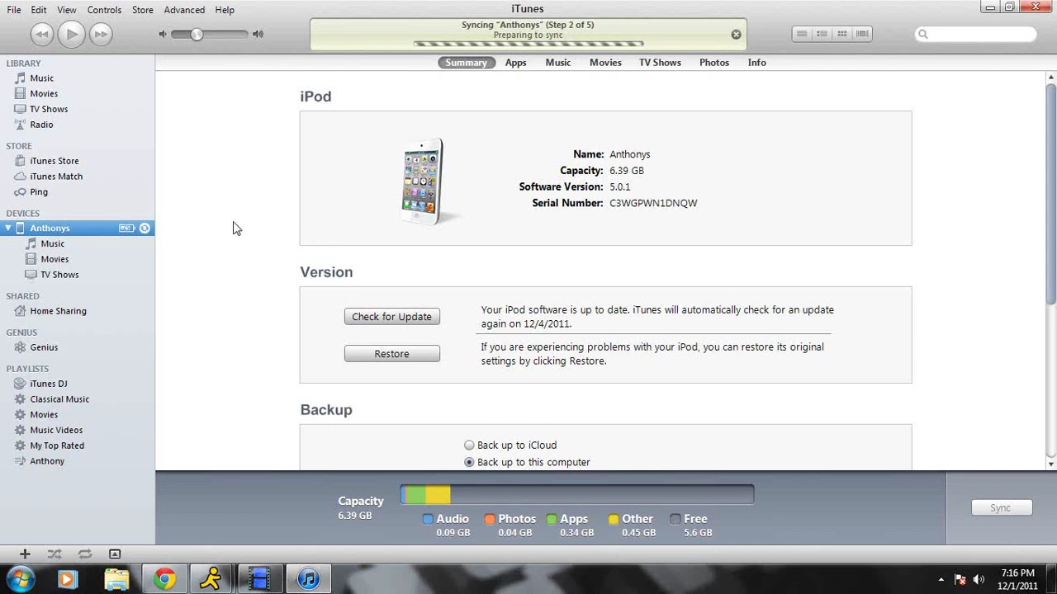The image size is (1057, 594).
Task: Switch to the TV Shows tab
Action: (660, 63)
